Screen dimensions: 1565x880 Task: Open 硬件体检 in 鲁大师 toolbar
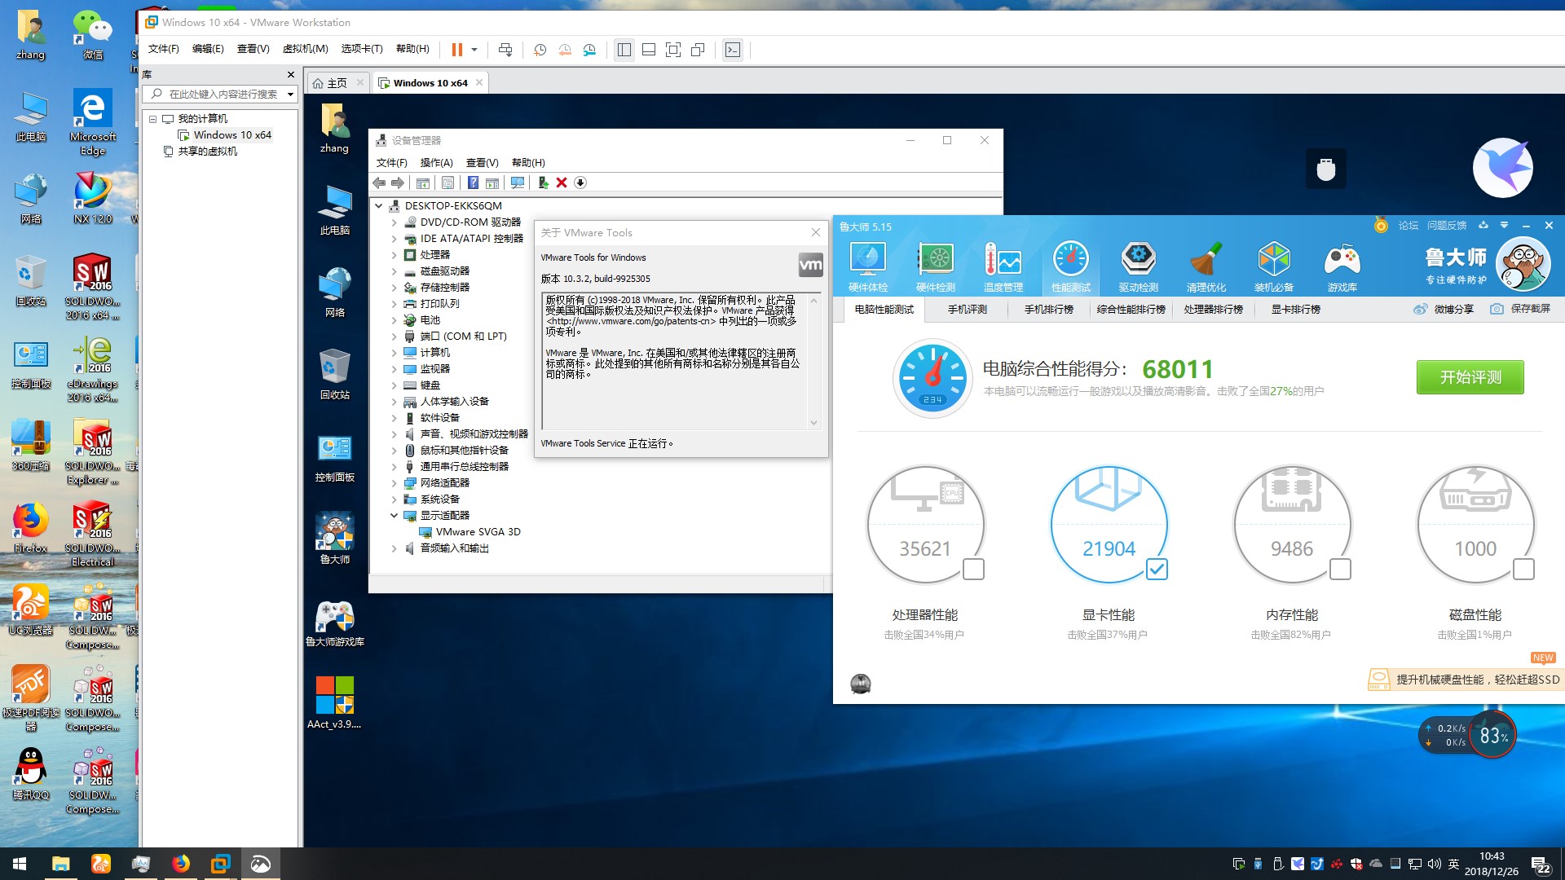tap(867, 266)
